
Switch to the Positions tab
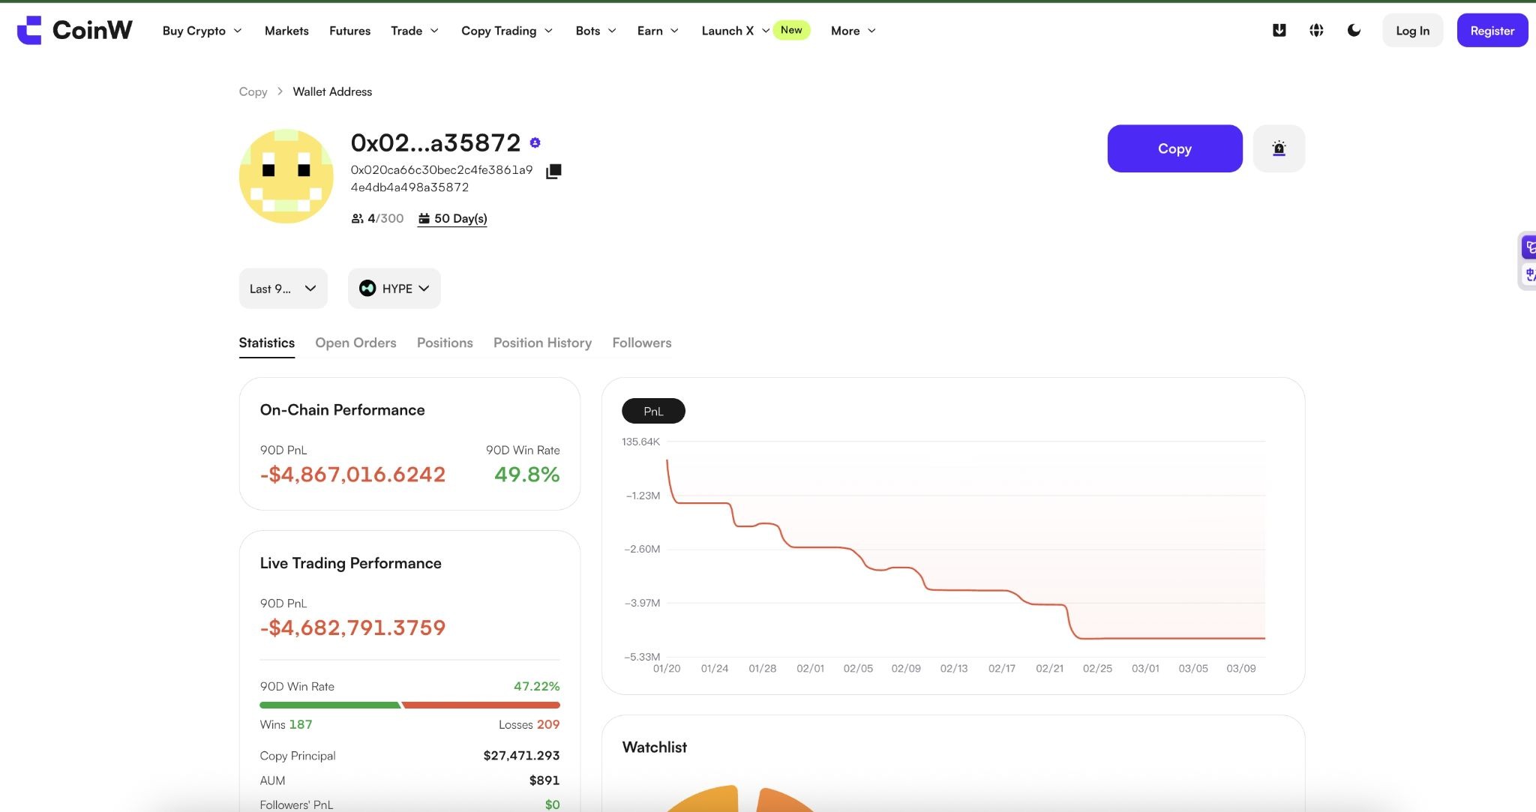[x=445, y=343]
